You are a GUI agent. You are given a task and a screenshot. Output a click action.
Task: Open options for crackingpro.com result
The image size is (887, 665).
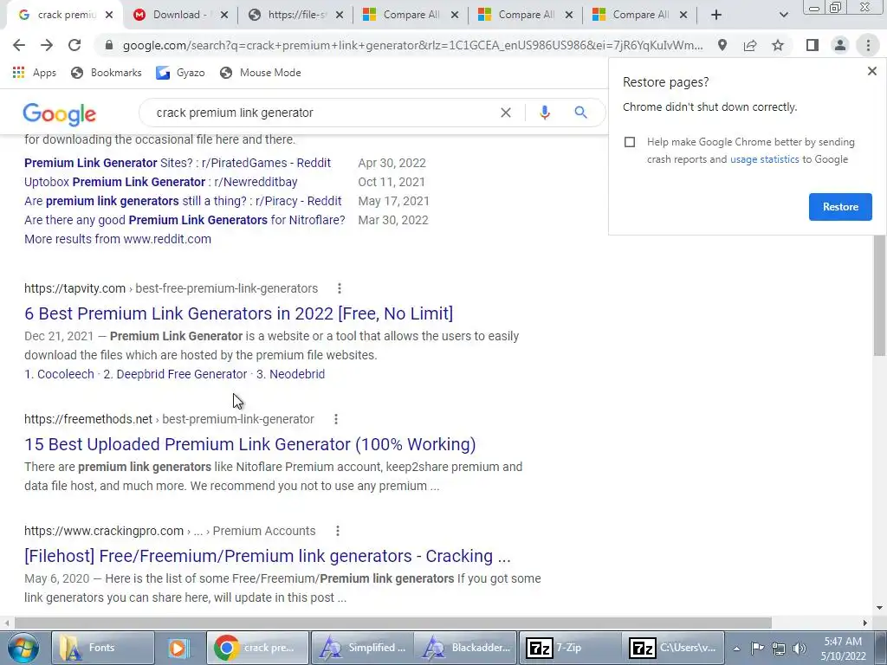338,531
